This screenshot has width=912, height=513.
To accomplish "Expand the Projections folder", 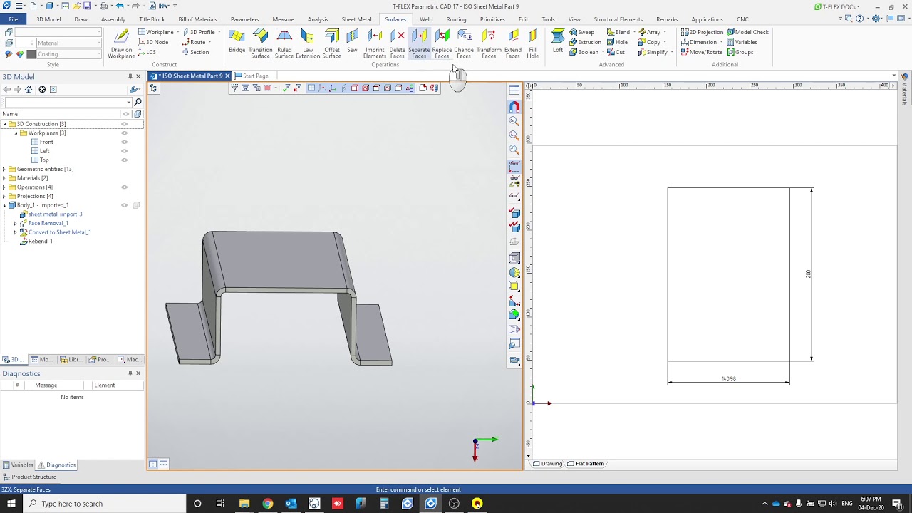I will 4,197.
